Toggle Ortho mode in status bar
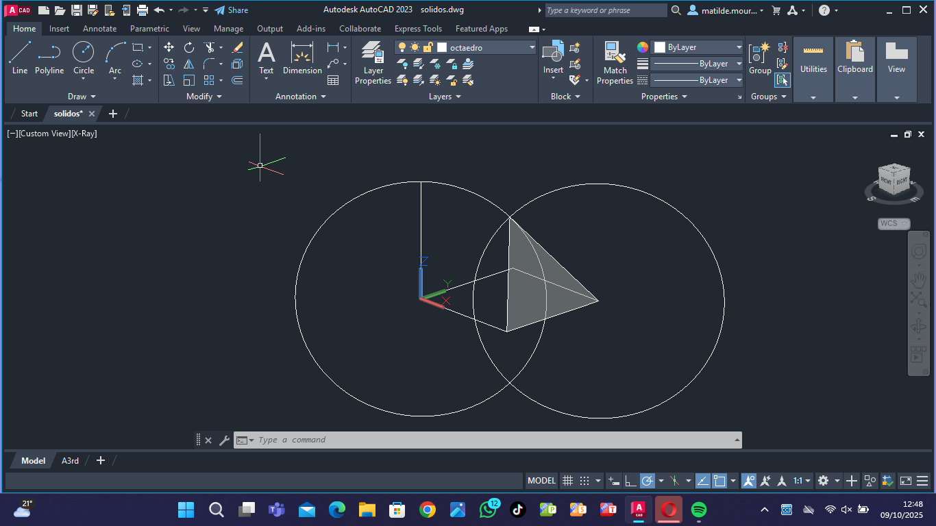 (630, 481)
